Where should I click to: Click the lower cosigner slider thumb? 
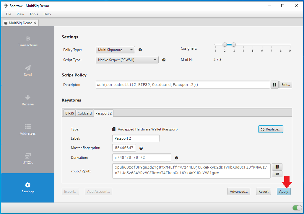pyautogui.click(x=225, y=45)
